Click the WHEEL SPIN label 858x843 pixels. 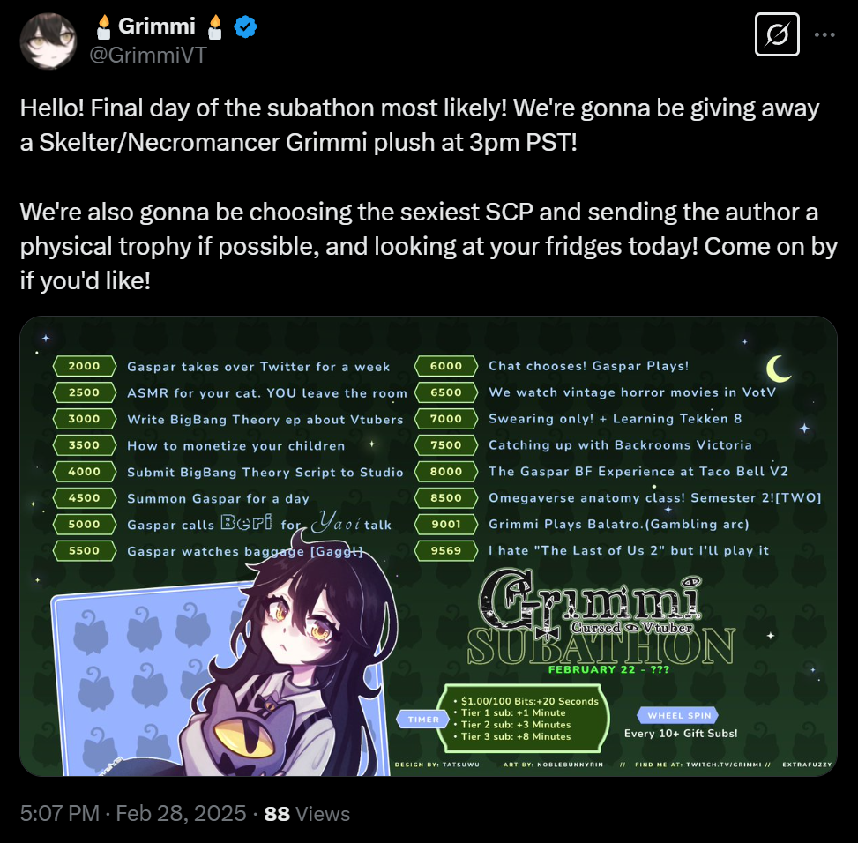[678, 715]
